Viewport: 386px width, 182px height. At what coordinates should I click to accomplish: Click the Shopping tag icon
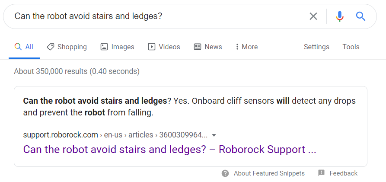tap(51, 47)
